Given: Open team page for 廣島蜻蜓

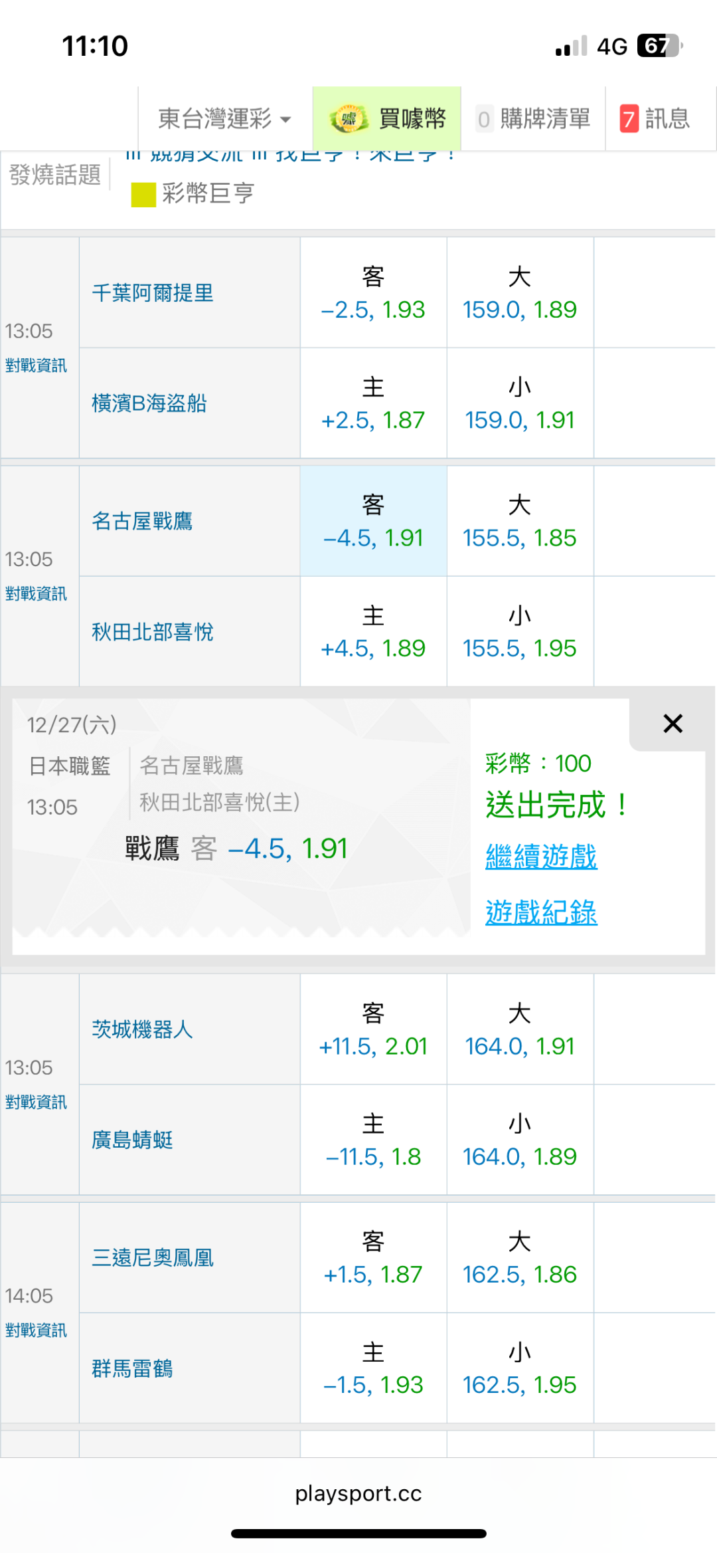Looking at the screenshot, I should pos(133,1140).
